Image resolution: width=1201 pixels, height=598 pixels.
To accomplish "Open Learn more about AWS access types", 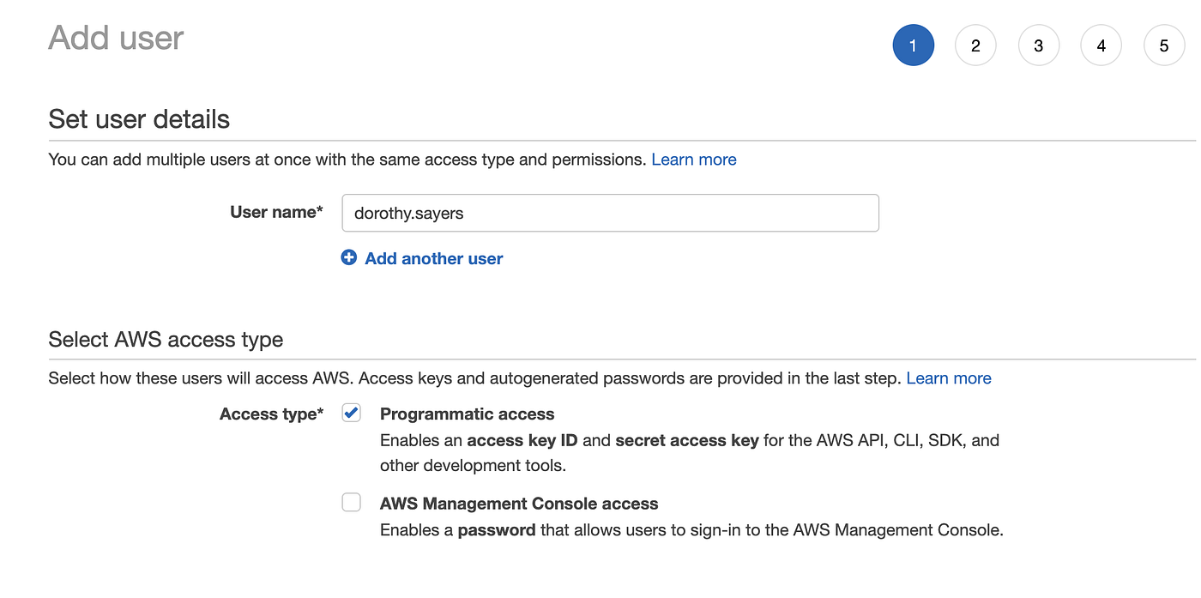I will coord(948,378).
